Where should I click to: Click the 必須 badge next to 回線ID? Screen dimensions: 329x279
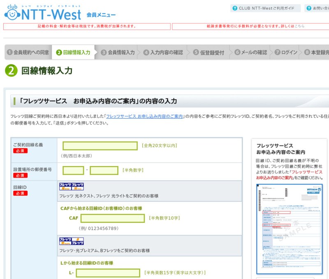pyautogui.click(x=21, y=193)
